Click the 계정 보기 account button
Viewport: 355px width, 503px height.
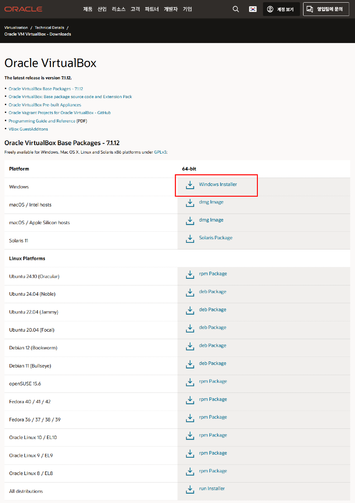click(x=281, y=9)
